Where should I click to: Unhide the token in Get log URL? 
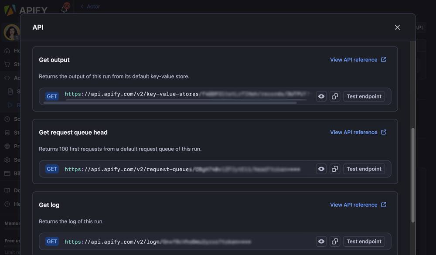click(321, 241)
